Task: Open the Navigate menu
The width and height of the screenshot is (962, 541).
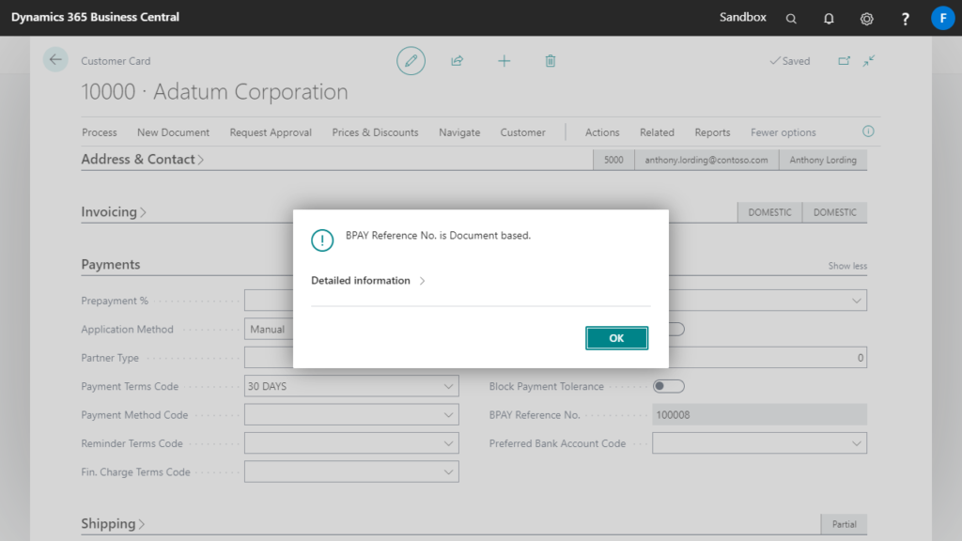Action: pos(458,132)
